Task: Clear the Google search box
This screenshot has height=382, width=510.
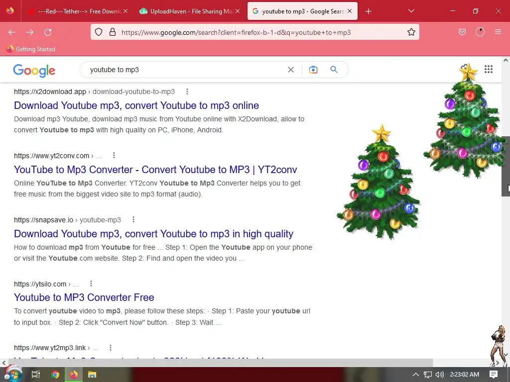Action: pos(291,70)
